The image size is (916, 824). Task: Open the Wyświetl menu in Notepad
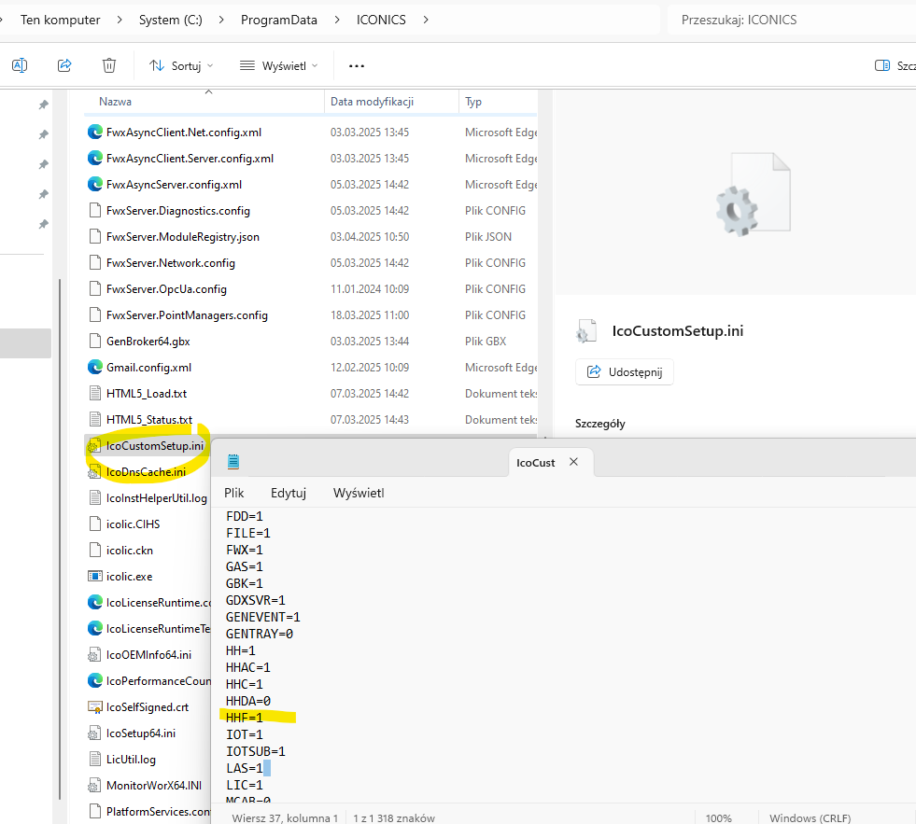coord(359,493)
